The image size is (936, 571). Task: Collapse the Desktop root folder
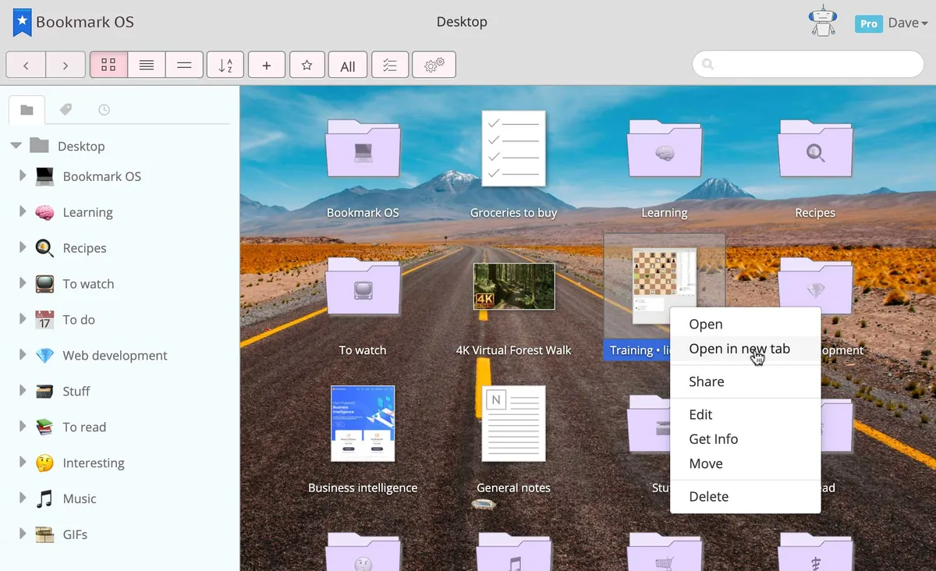point(16,146)
